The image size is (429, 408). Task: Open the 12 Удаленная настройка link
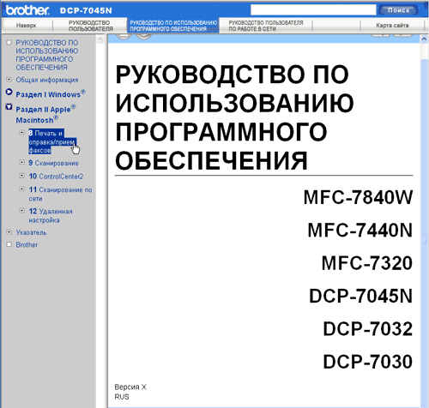click(x=51, y=216)
